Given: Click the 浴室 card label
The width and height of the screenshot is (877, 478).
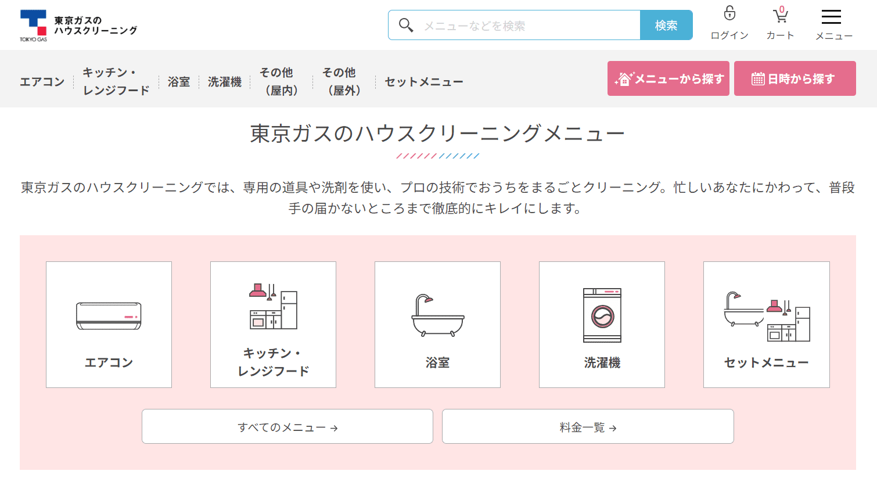Looking at the screenshot, I should [437, 362].
